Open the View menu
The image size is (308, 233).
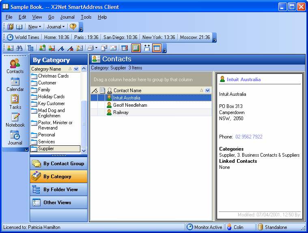click(x=37, y=17)
